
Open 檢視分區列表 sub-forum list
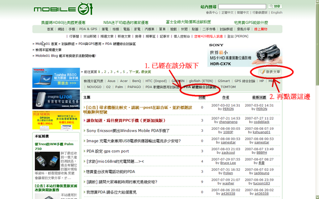tap(94, 81)
